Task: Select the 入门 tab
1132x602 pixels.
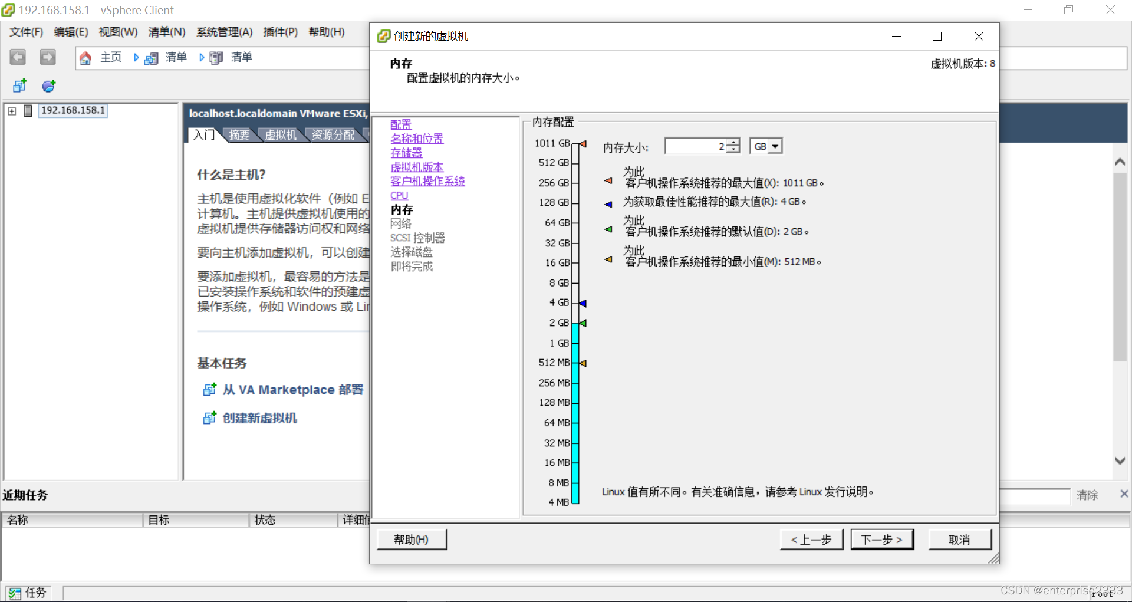Action: point(204,135)
